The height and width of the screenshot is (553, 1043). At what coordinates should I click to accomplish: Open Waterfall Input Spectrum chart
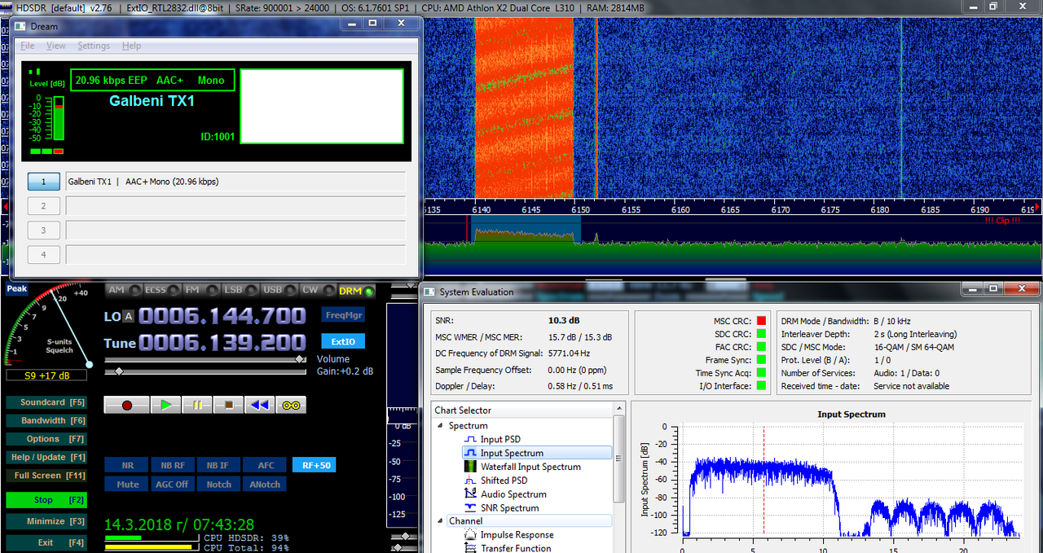pyautogui.click(x=530, y=467)
